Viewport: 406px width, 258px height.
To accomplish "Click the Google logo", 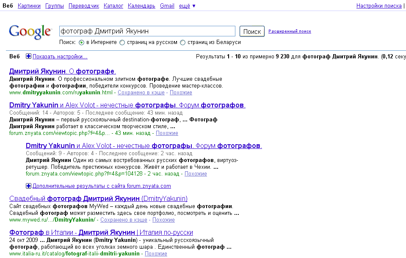I will 30,31.
